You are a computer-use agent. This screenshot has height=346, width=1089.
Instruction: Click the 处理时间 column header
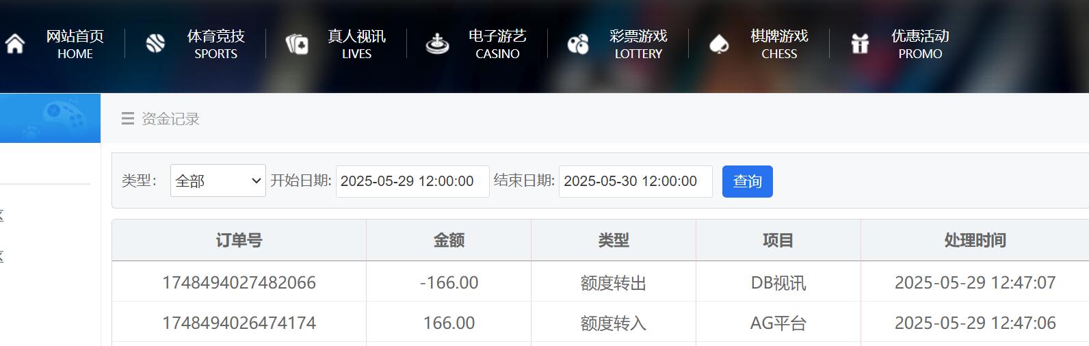coord(975,240)
